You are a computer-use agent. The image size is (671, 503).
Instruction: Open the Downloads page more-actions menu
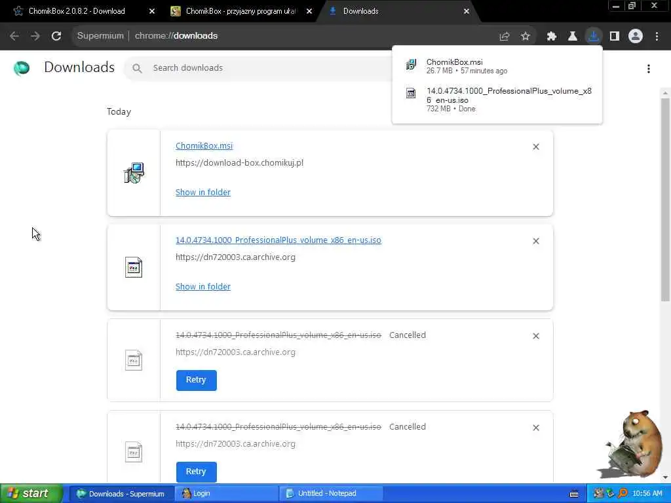point(649,69)
